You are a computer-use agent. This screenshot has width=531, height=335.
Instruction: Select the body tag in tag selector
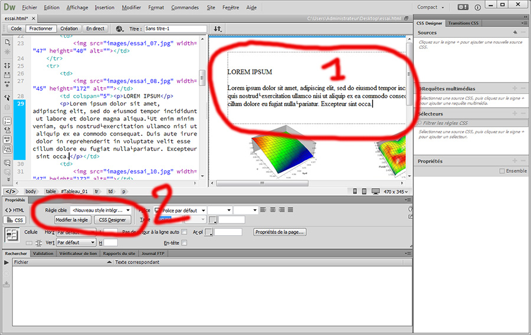[x=31, y=192]
